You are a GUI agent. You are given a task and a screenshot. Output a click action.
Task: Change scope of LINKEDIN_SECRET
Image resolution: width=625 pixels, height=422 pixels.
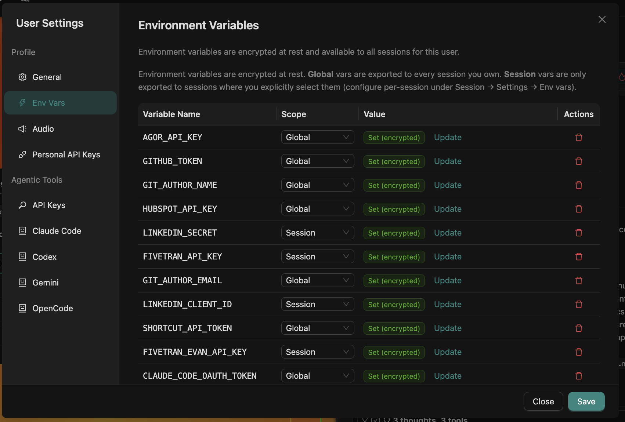318,233
